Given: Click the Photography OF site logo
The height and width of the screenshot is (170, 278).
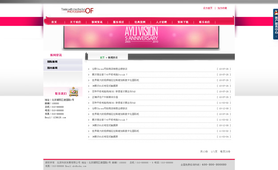Looking at the screenshot, I should coord(77,11).
